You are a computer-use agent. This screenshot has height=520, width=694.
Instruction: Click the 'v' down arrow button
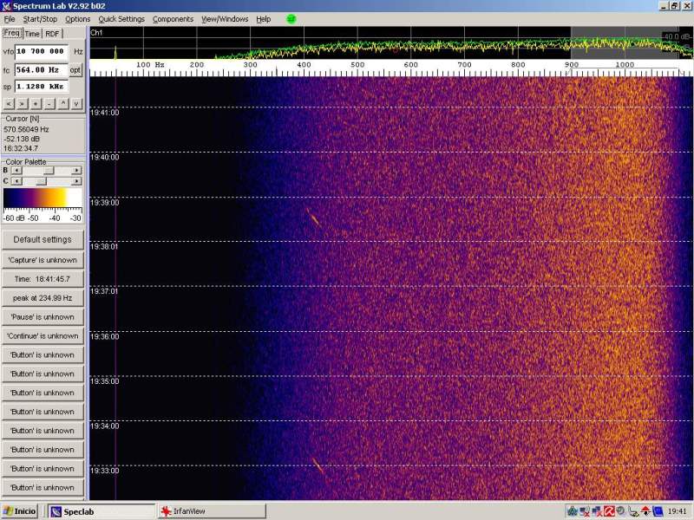point(76,103)
